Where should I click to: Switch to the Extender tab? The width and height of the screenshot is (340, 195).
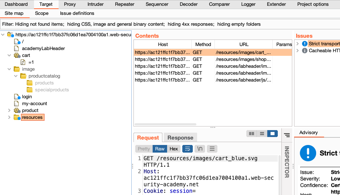tap(276, 4)
